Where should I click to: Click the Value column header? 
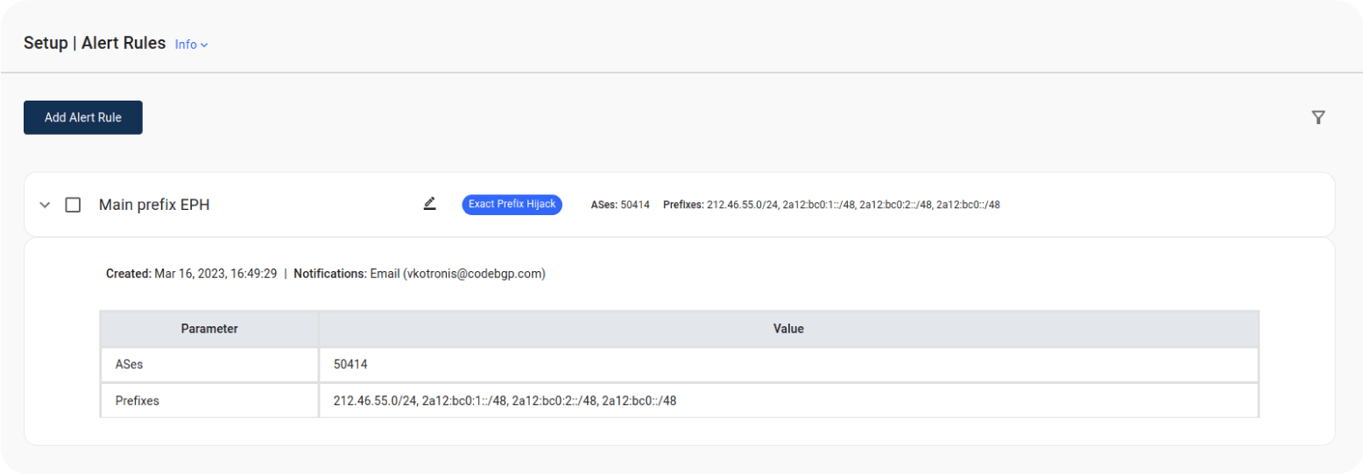click(788, 329)
